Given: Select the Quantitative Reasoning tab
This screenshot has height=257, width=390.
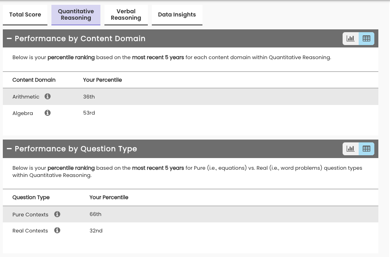Looking at the screenshot, I should click(x=76, y=15).
